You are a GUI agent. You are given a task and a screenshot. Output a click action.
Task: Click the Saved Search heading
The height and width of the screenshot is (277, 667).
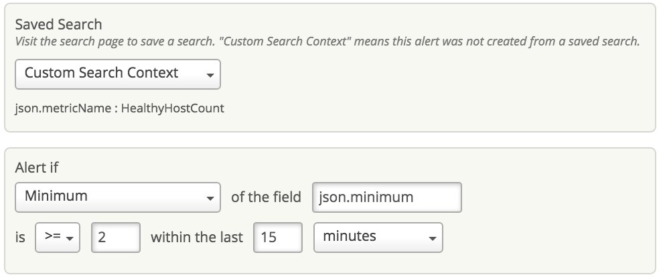[x=58, y=25]
